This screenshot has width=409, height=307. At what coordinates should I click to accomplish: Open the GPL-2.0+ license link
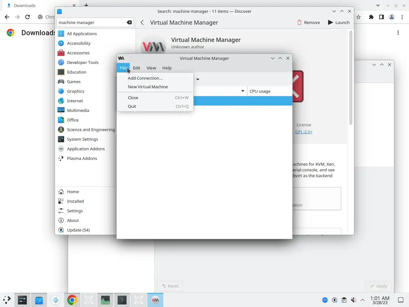pos(304,132)
